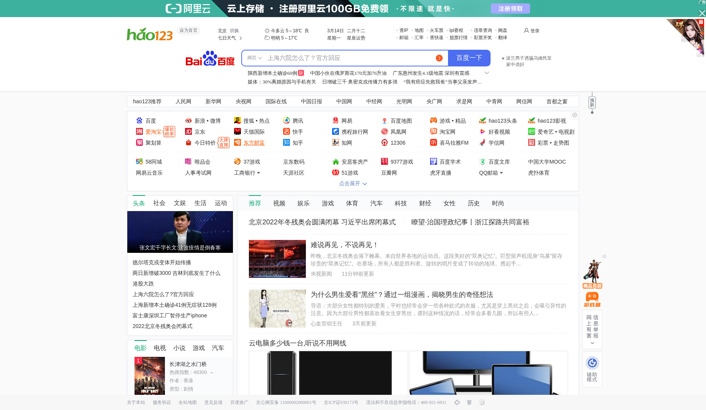The image size is (706, 410).
Task: Expand the hot news list chevron
Action: click(486, 73)
